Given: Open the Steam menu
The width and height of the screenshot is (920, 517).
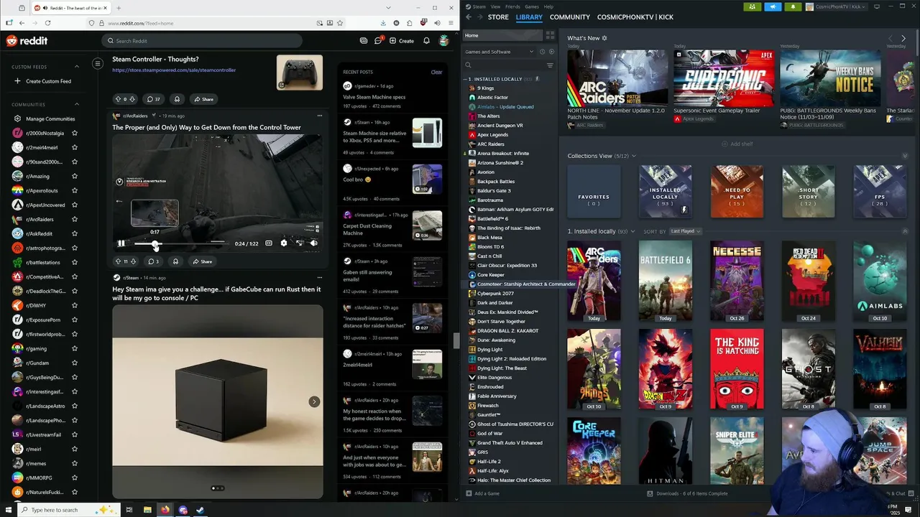Looking at the screenshot, I should (479, 6).
